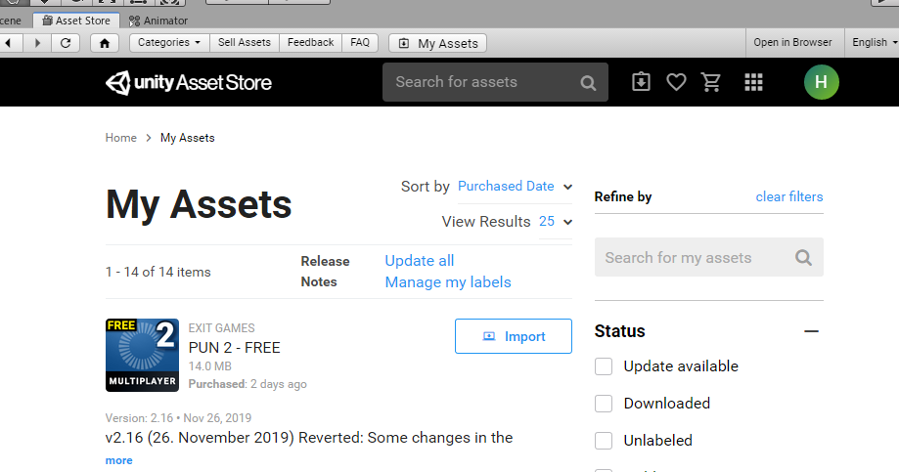Import the PUN 2 - FREE asset
899x472 pixels.
pos(514,336)
